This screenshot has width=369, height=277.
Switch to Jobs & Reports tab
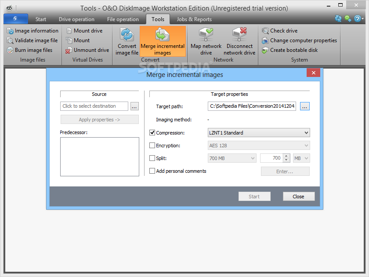coord(194,19)
